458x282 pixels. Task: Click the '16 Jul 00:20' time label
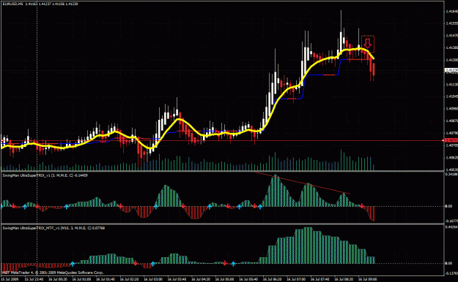pyautogui.click(x=58, y=279)
